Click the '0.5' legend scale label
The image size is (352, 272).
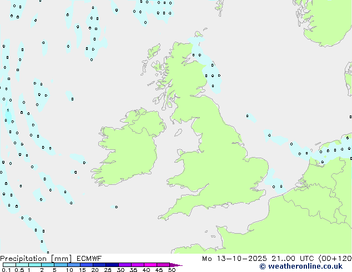[19, 270]
